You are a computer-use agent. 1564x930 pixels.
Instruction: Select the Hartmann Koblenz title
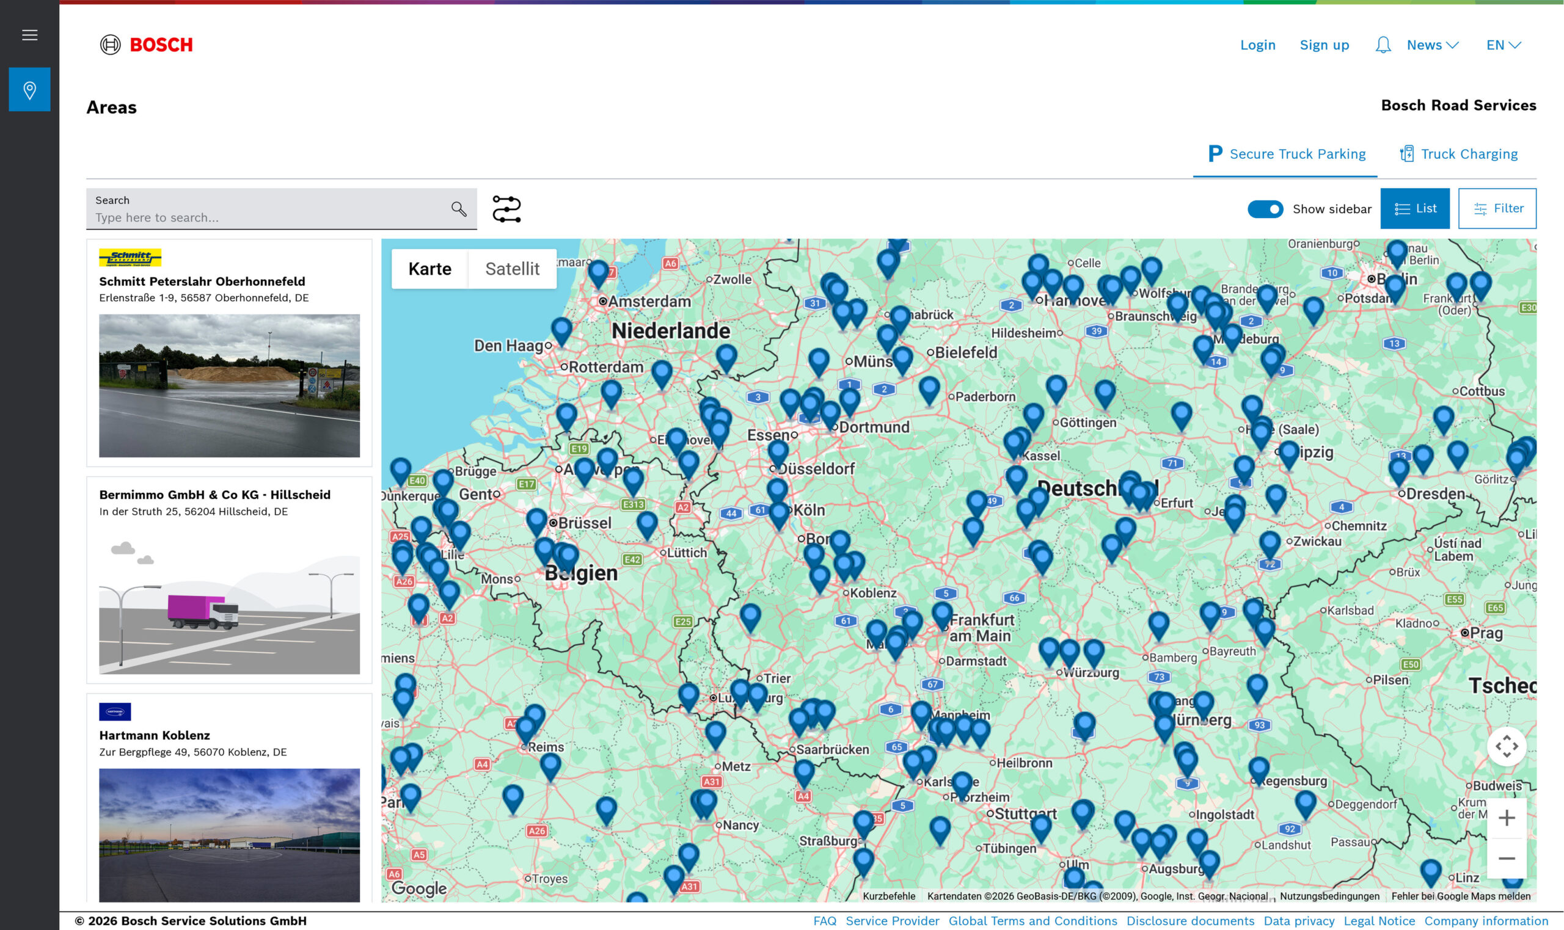[x=154, y=735]
